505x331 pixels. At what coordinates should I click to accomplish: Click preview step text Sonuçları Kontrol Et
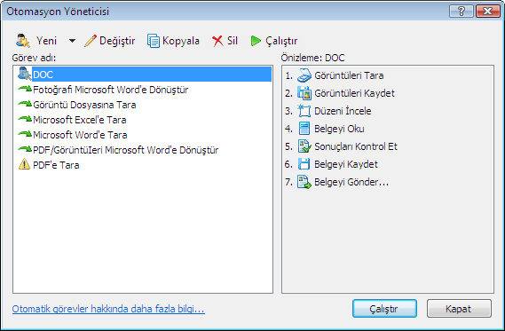pyautogui.click(x=356, y=146)
